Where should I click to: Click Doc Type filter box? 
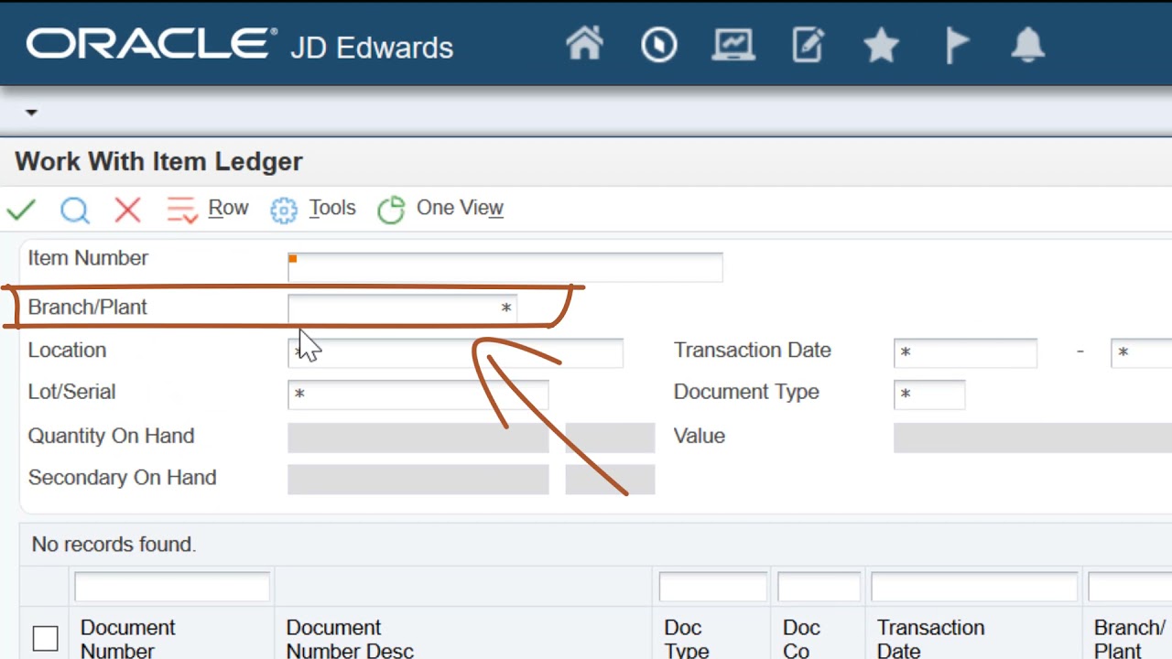click(x=712, y=587)
